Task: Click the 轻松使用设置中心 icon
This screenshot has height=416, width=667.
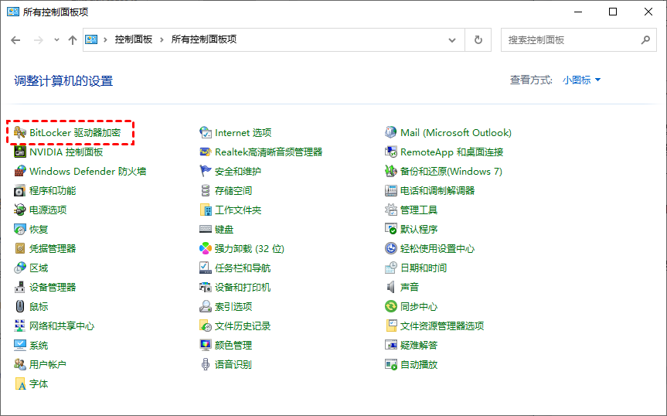Action: (390, 248)
